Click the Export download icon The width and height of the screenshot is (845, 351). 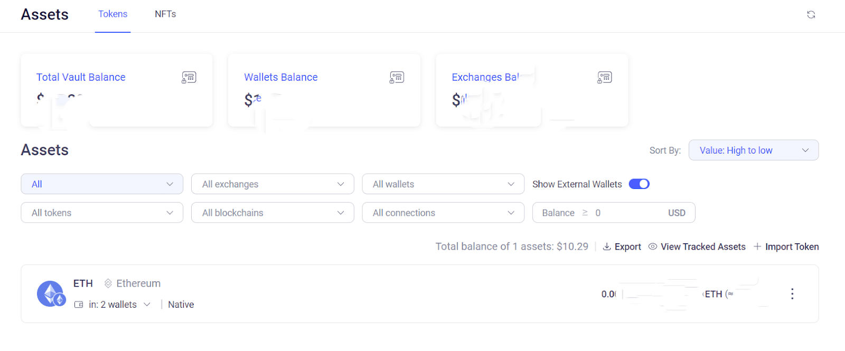pyautogui.click(x=607, y=246)
